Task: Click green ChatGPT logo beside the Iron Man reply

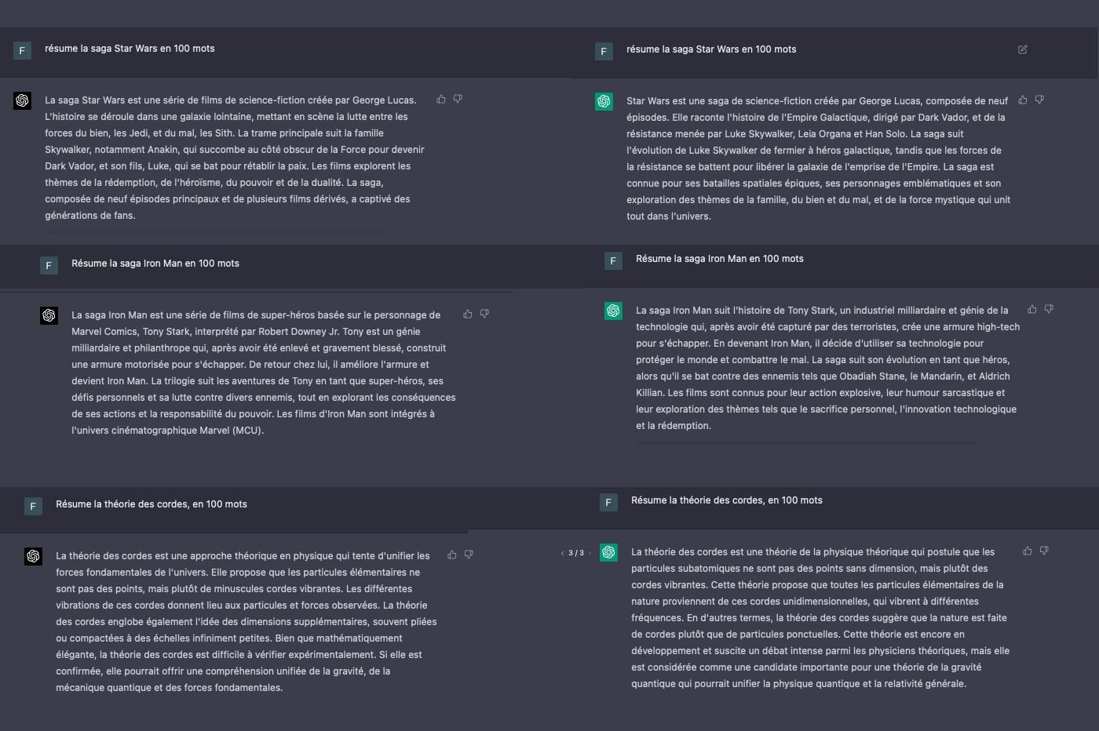Action: tap(613, 311)
